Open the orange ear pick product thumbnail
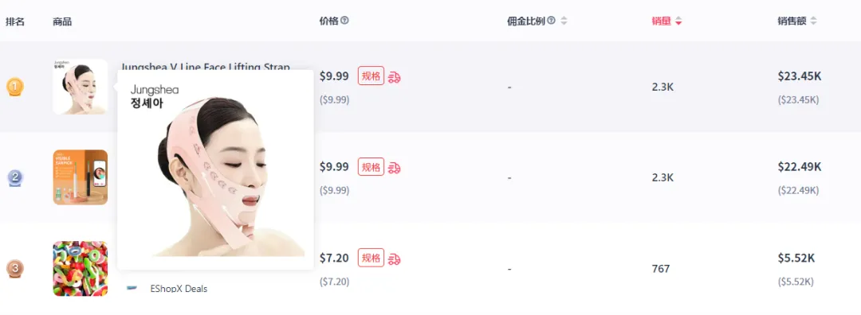 (x=81, y=177)
